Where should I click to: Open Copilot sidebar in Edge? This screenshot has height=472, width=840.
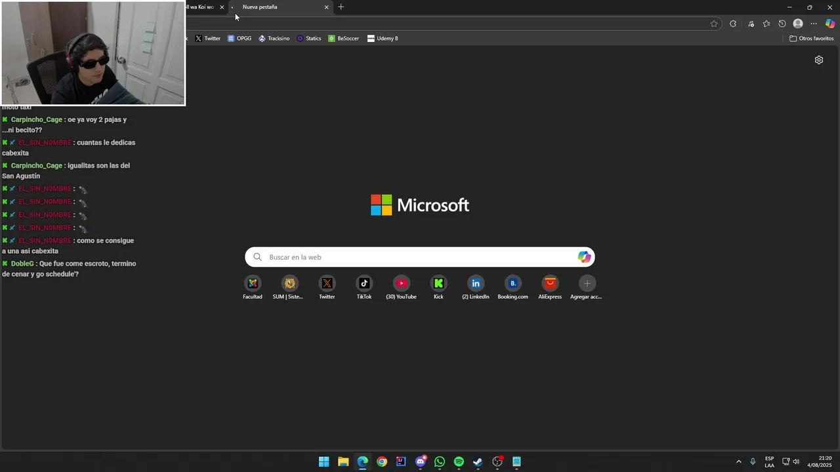click(830, 24)
